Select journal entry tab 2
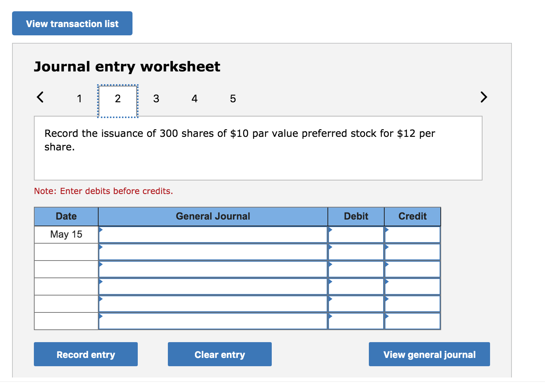The height and width of the screenshot is (385, 545). (118, 101)
